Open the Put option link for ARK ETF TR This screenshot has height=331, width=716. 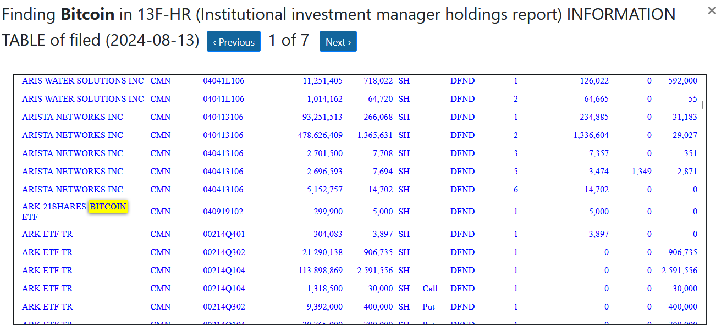pos(428,306)
